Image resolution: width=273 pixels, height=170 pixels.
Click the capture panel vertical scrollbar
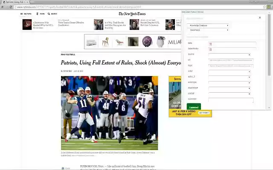coord(269,45)
